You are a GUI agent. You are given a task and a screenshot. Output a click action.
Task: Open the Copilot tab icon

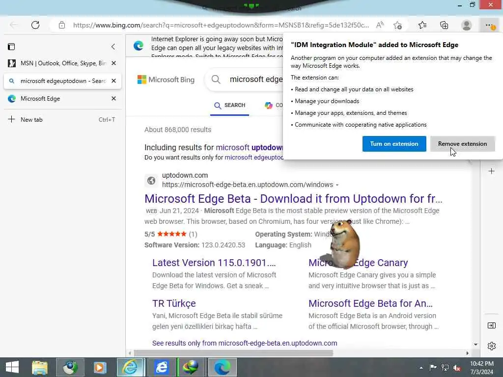tap(269, 105)
